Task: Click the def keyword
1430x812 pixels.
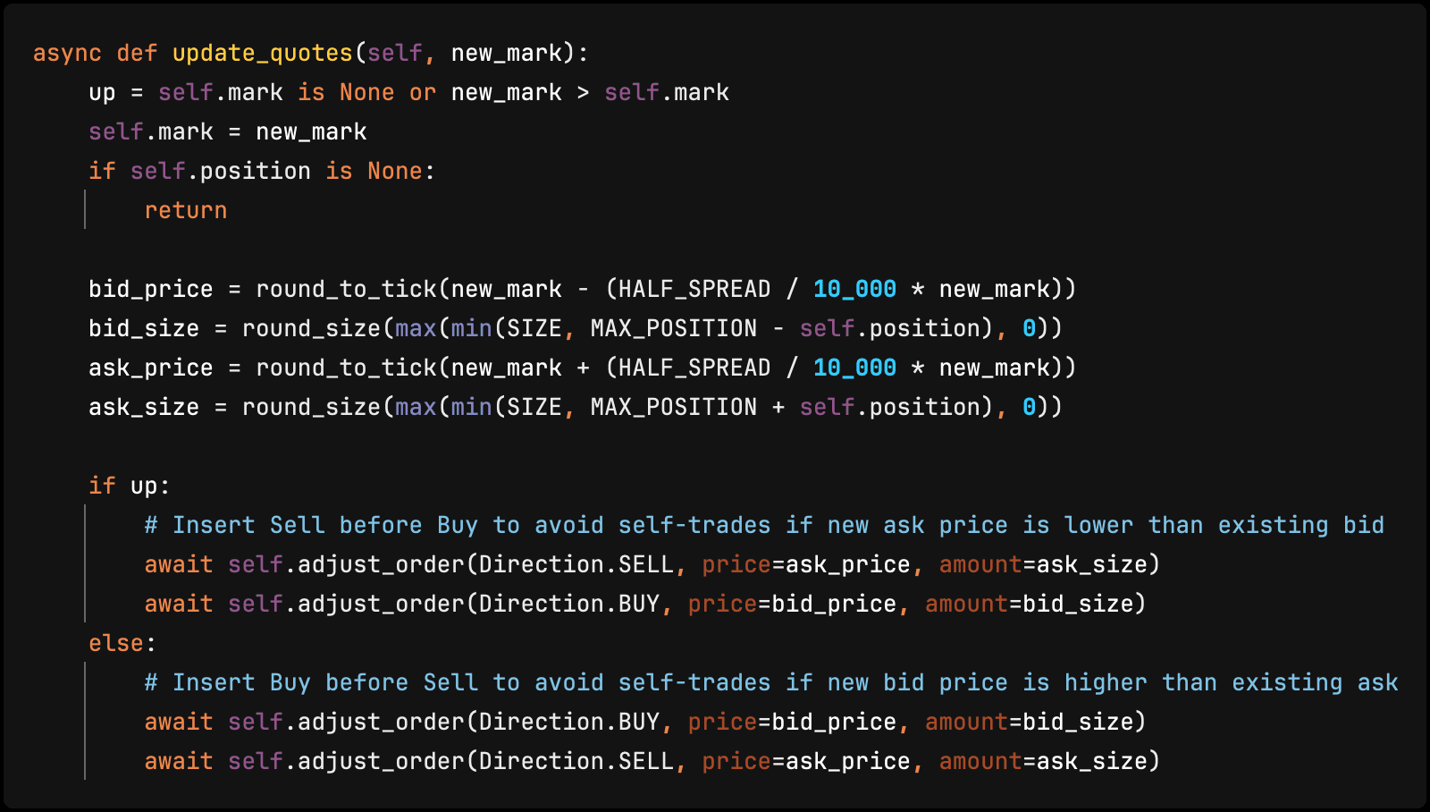Action: point(137,54)
